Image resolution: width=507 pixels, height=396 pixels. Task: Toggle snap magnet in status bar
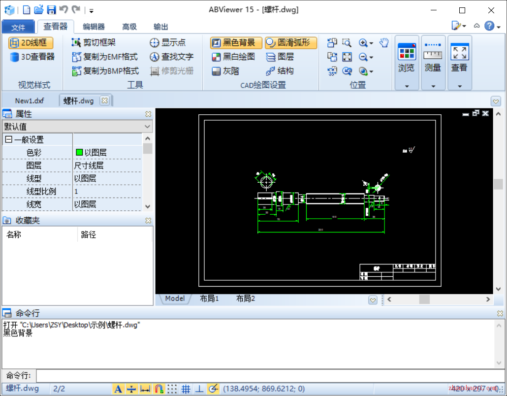point(158,389)
